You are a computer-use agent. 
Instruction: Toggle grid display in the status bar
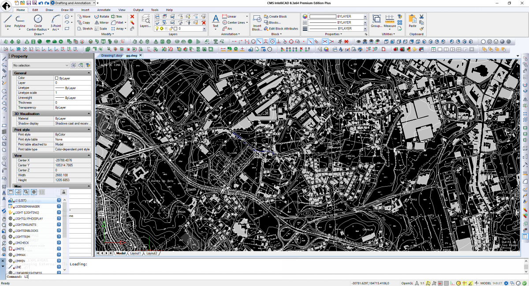[x=447, y=282]
